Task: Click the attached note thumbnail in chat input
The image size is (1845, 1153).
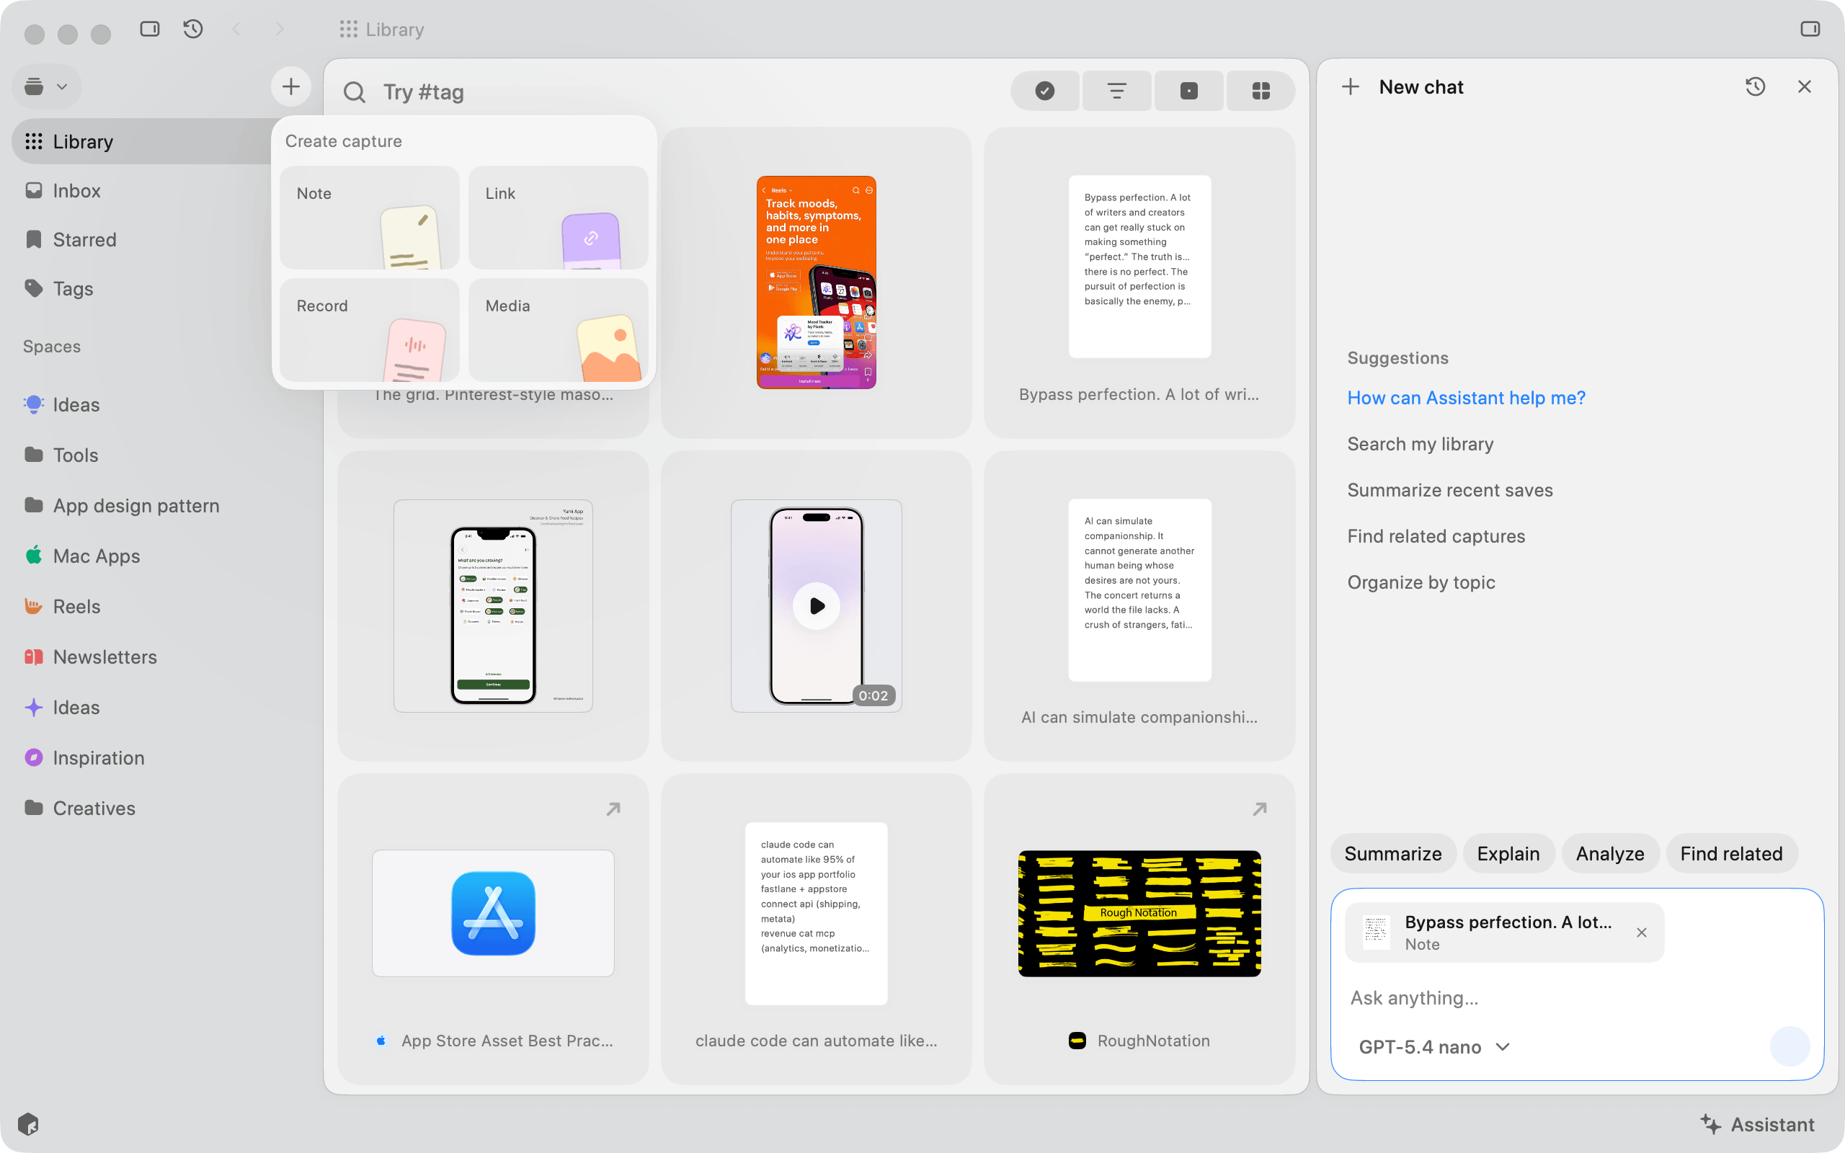Action: (1376, 932)
